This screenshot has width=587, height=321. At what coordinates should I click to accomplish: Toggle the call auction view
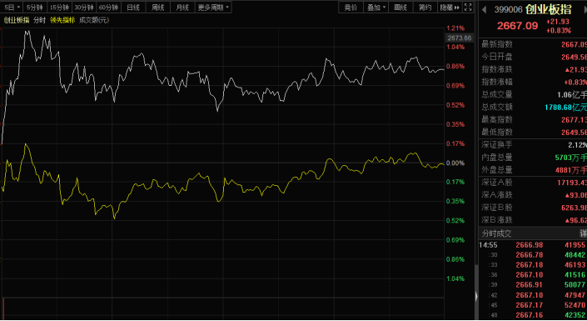click(351, 8)
